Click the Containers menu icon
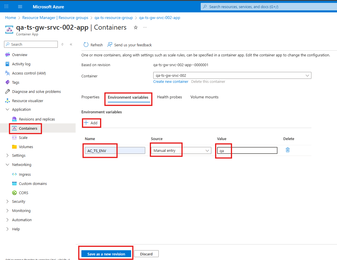337x260 pixels. coord(14,128)
